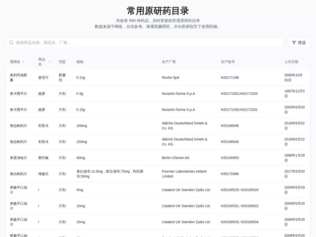Click the 0.15g specification cell
Screen dimensions: 316x237
click(x=81, y=110)
